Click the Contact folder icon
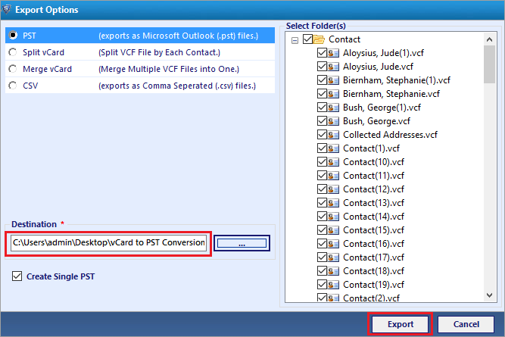Screen dimensions: 505x337 point(319,39)
